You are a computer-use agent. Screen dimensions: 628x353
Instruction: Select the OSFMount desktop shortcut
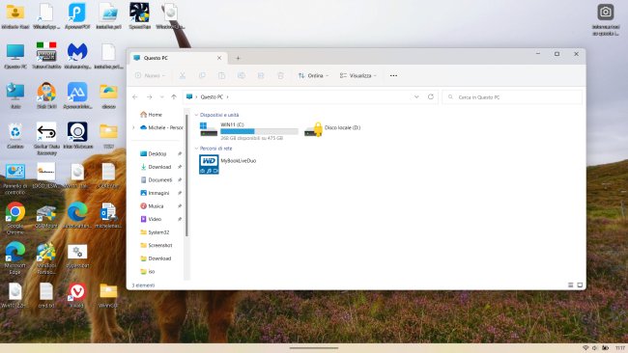tap(46, 216)
